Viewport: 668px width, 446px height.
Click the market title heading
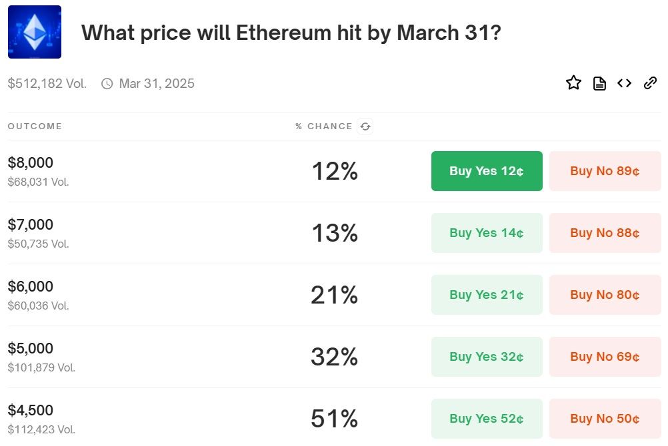click(291, 32)
